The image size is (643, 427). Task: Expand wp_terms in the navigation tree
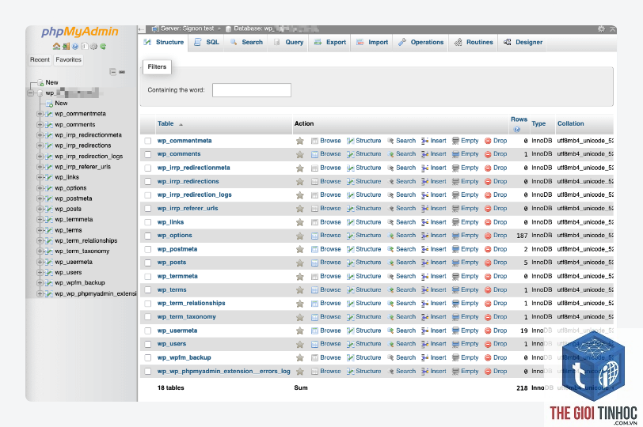coord(40,230)
